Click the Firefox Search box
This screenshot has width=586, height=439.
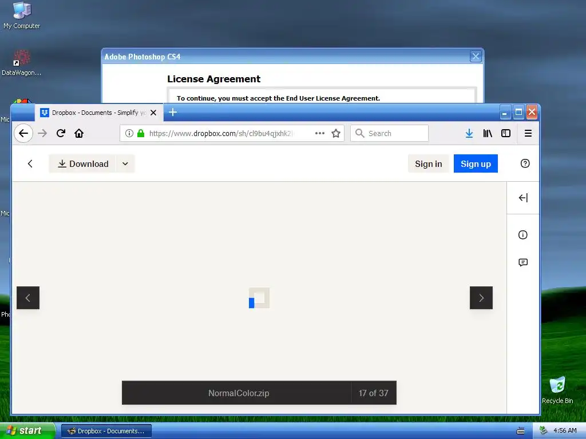pyautogui.click(x=389, y=133)
